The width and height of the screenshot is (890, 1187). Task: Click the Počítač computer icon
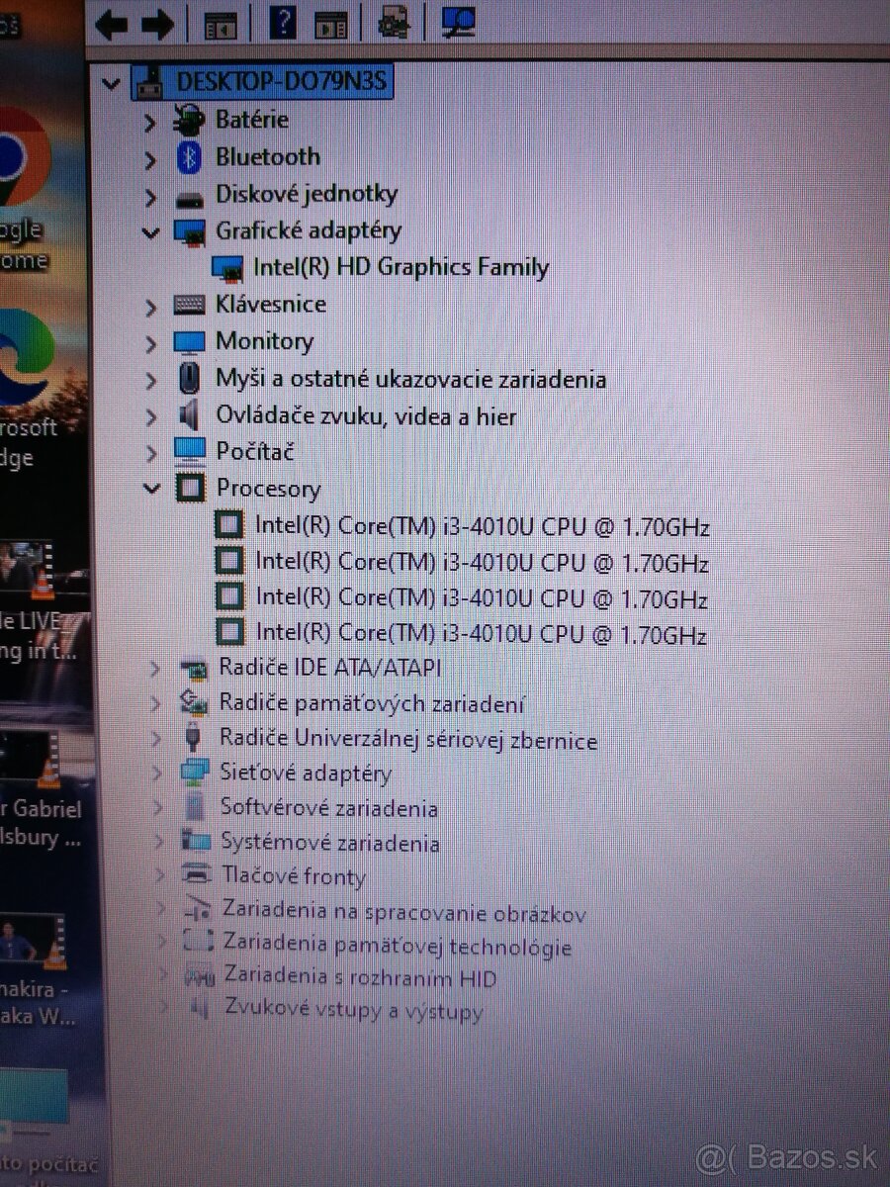tap(190, 452)
